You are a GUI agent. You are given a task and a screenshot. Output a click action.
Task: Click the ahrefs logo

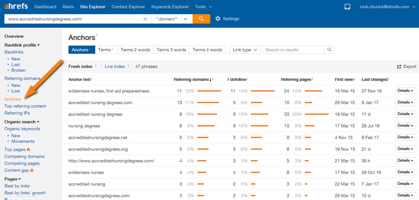click(16, 6)
